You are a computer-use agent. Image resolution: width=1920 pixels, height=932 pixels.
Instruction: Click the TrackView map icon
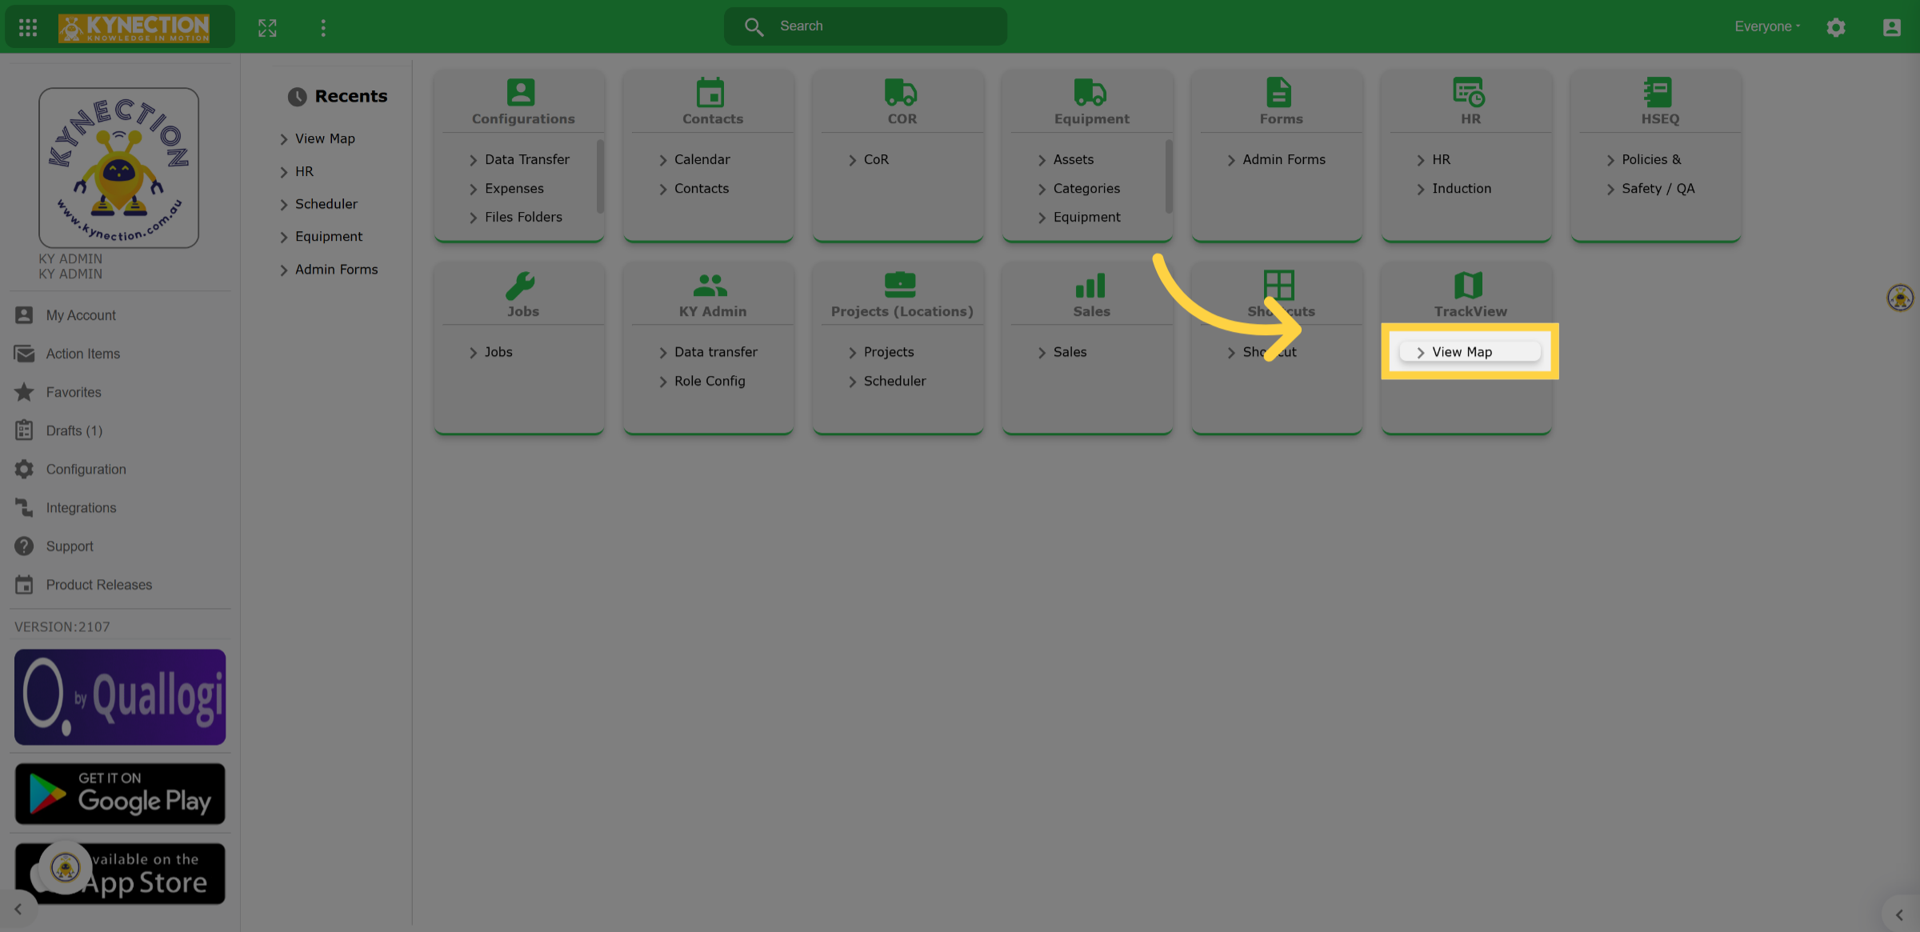point(1468,285)
